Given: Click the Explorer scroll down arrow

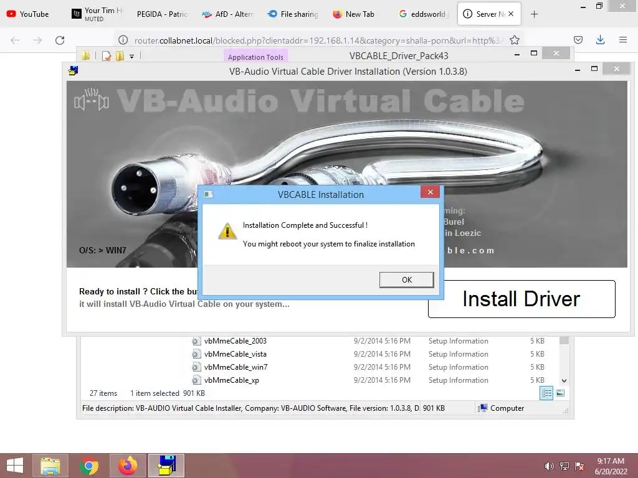Looking at the screenshot, I should coord(564,381).
